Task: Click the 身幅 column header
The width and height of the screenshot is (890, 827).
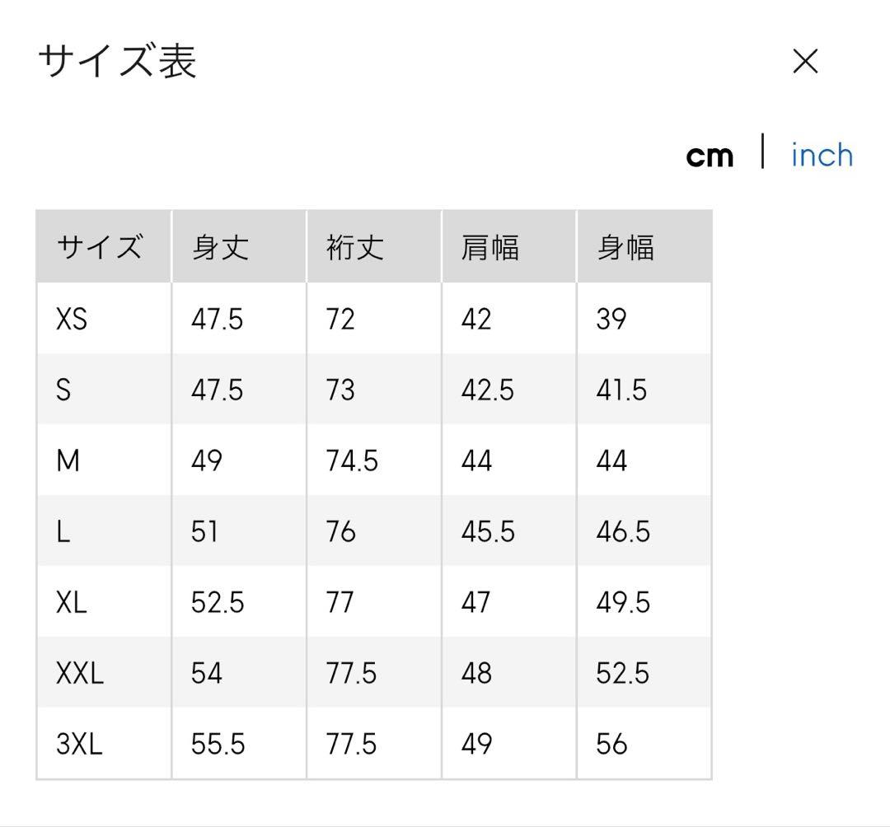Action: 625,247
